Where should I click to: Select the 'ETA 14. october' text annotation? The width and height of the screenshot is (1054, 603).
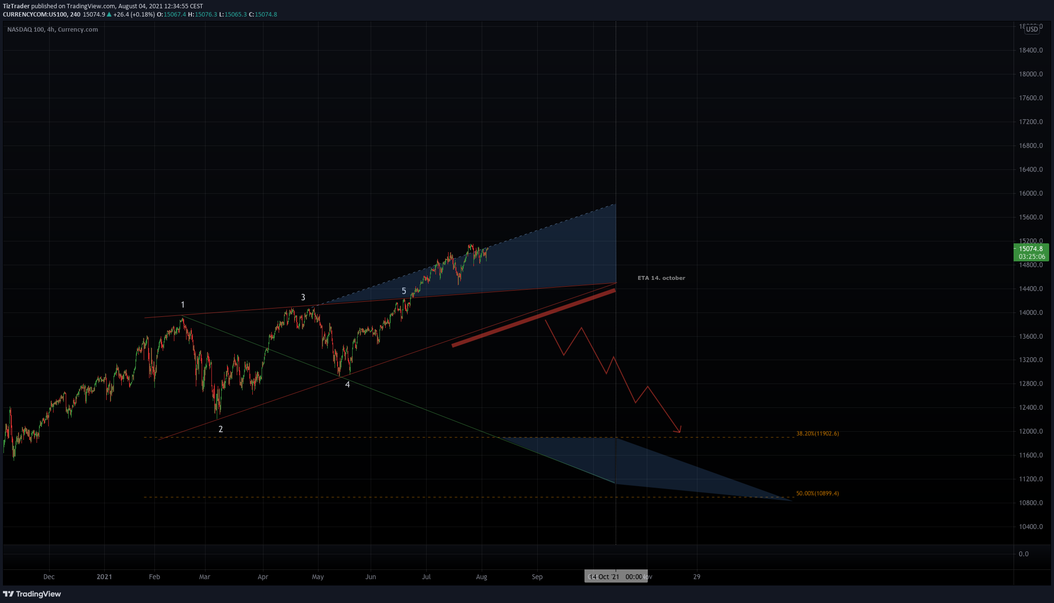click(661, 278)
